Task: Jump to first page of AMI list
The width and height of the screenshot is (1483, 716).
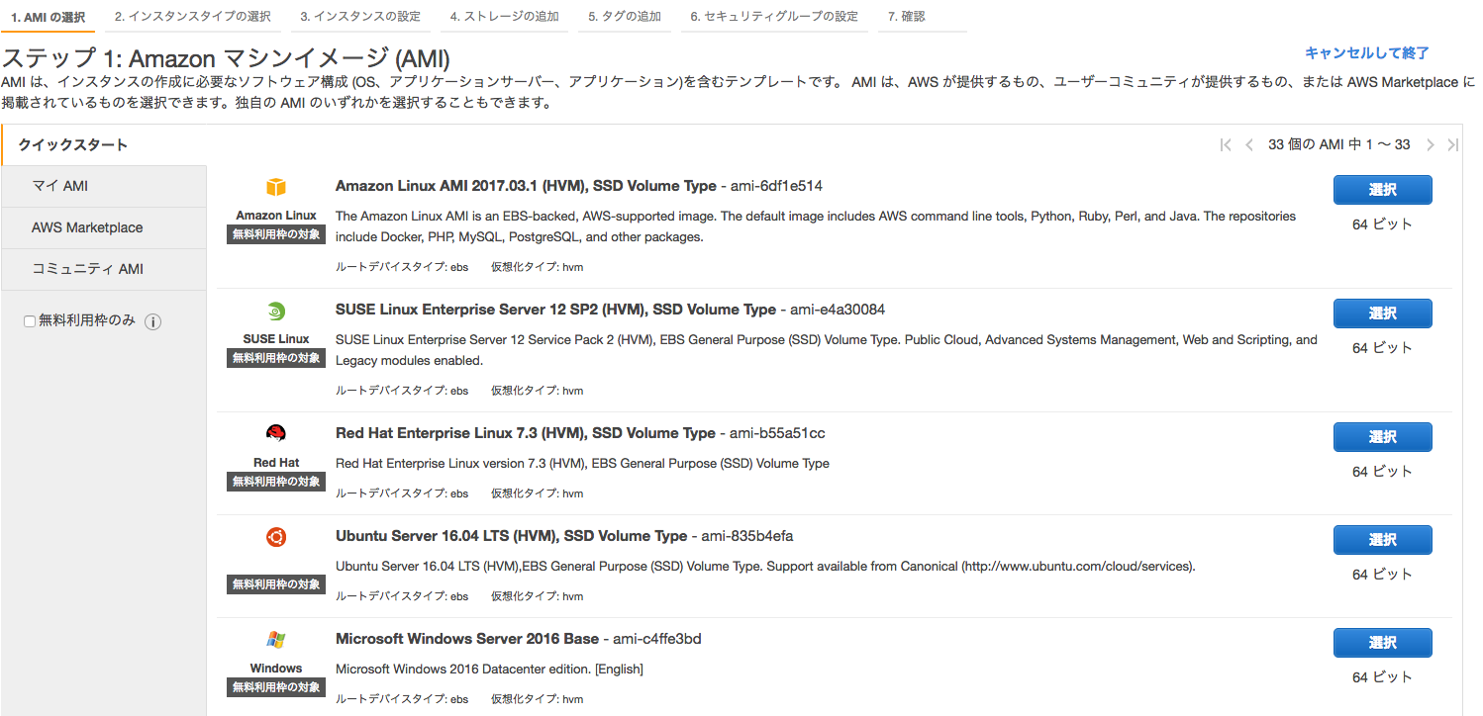Action: click(1226, 145)
